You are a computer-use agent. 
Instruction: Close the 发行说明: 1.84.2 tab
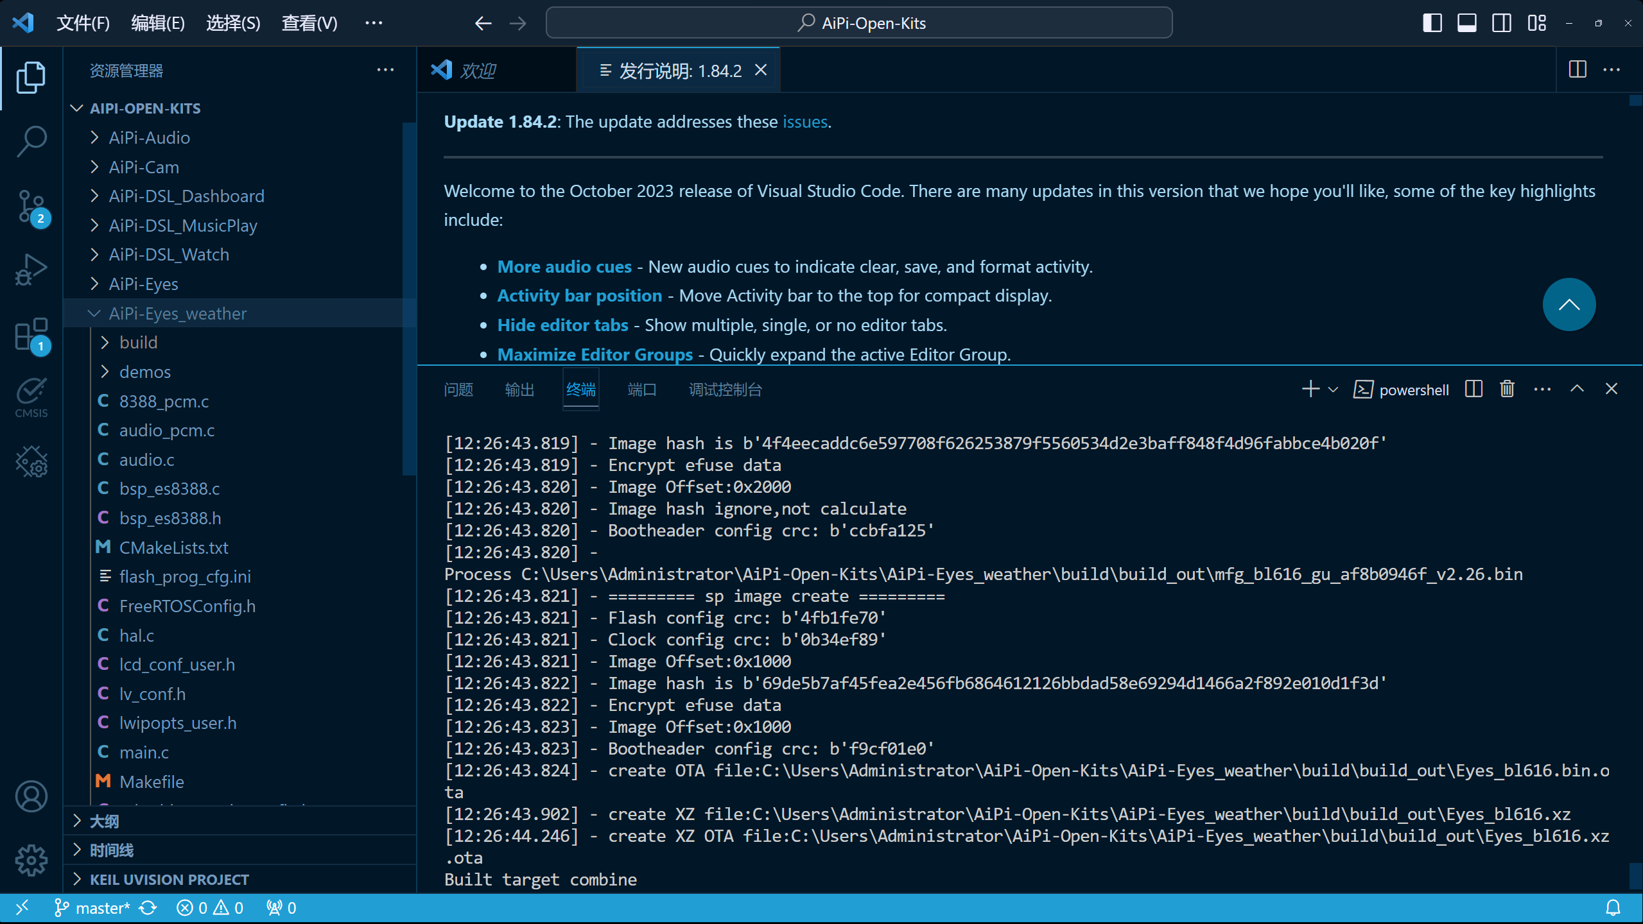coord(761,69)
